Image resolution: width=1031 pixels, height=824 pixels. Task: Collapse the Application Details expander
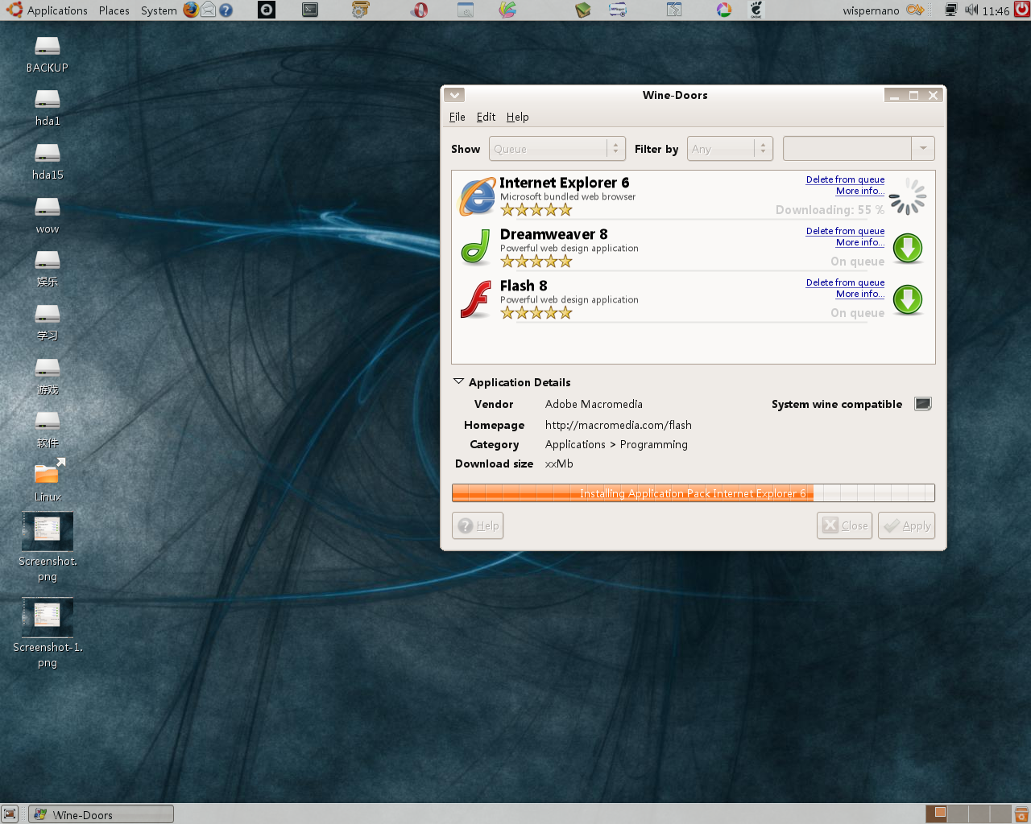pyautogui.click(x=459, y=381)
